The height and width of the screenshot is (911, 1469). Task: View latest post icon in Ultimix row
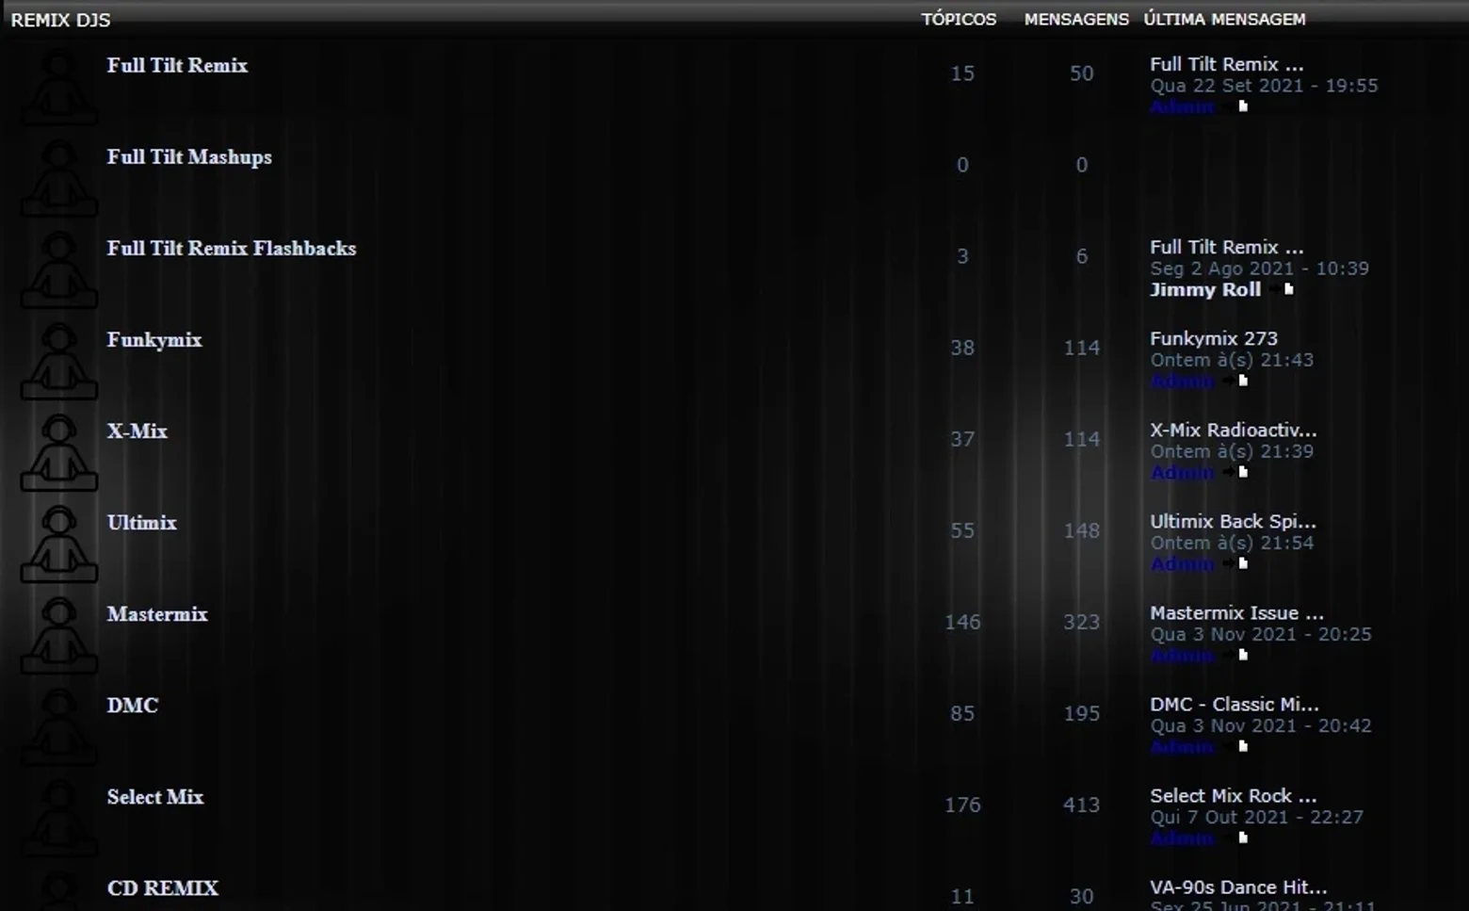point(1236,563)
